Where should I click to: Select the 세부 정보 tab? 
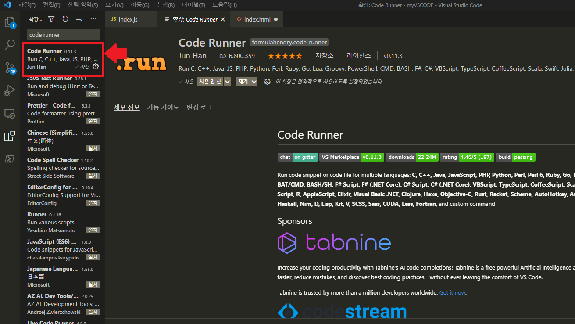127,107
